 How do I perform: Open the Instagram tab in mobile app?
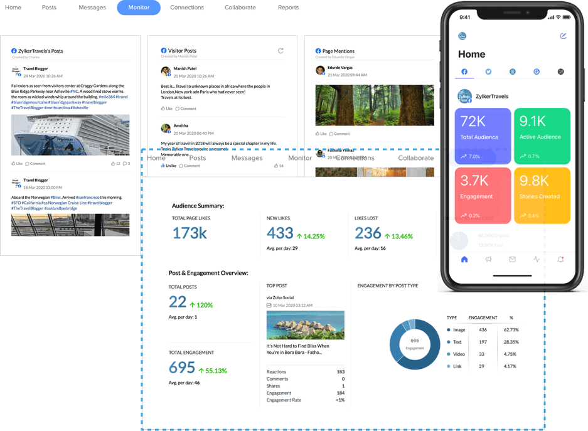[560, 72]
